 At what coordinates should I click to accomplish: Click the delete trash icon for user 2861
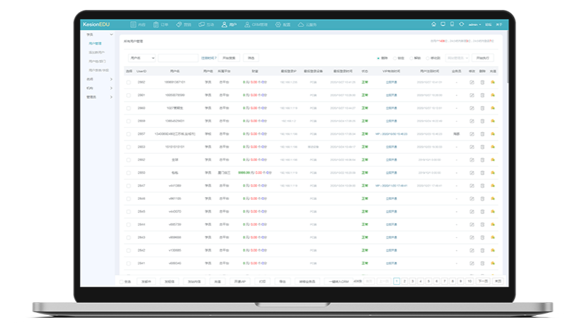(482, 95)
